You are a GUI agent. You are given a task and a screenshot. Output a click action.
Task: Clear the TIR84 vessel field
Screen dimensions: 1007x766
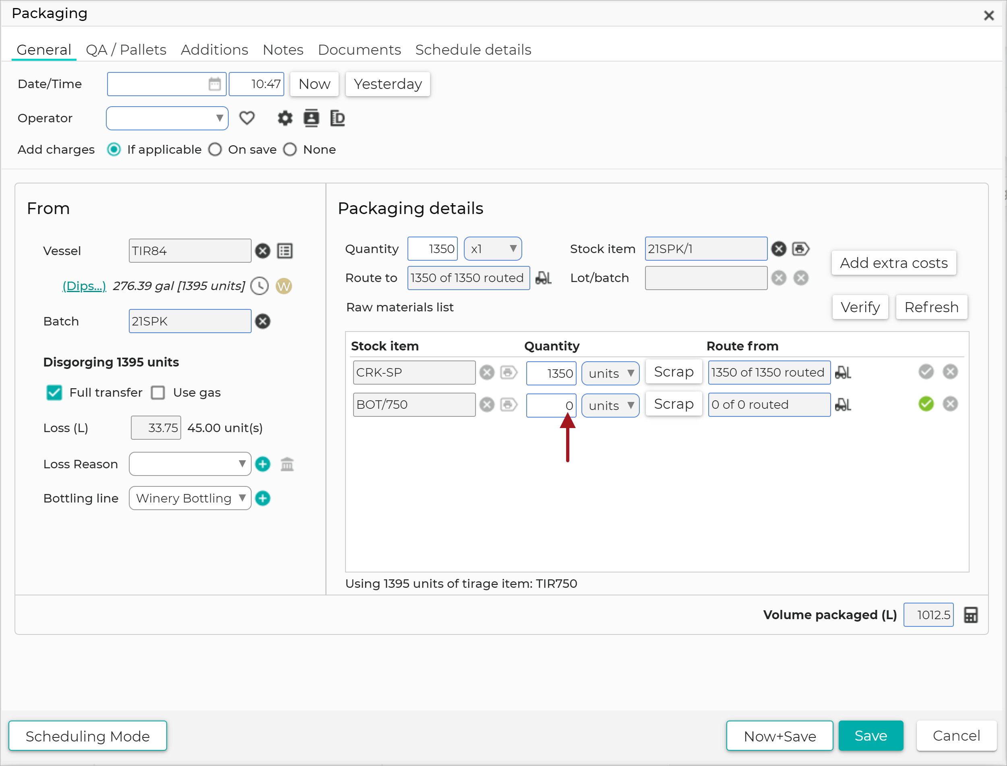(263, 251)
